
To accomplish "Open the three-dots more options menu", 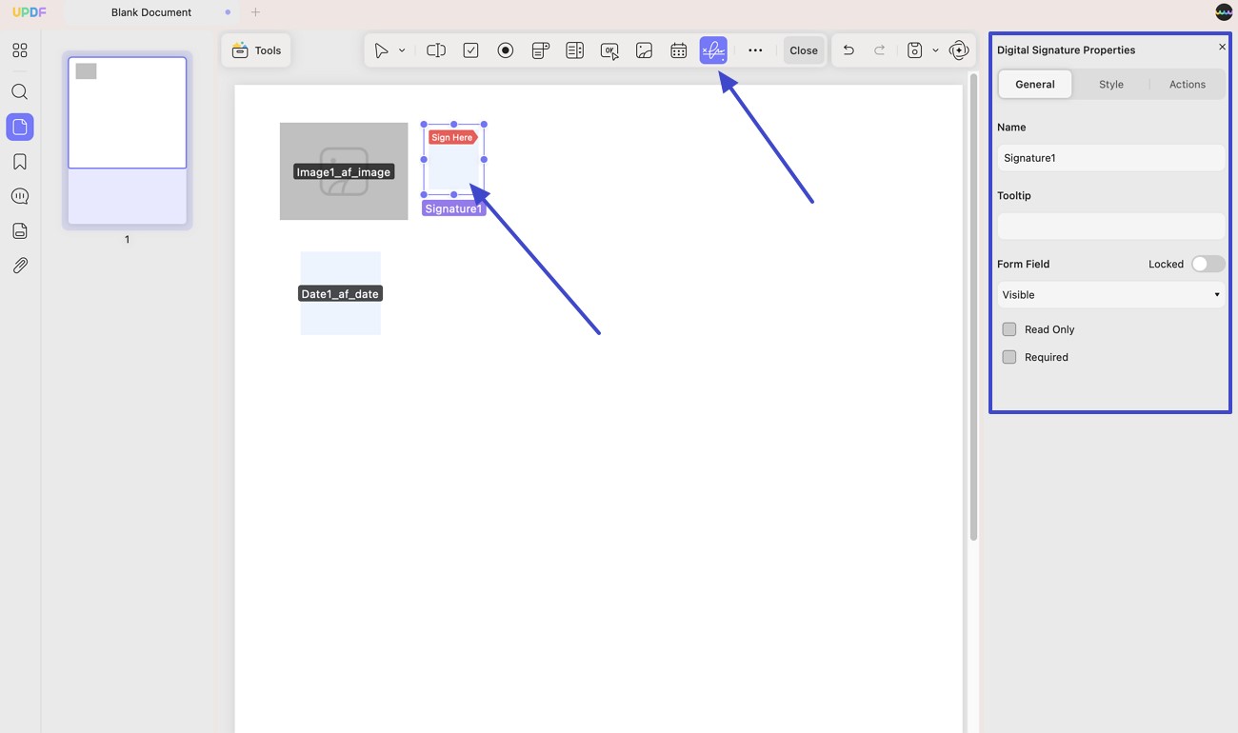I will coord(755,50).
